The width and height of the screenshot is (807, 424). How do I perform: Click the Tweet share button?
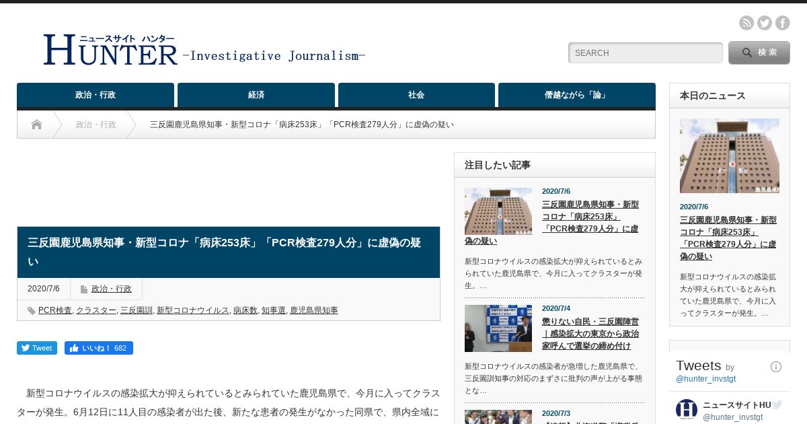[x=37, y=348]
